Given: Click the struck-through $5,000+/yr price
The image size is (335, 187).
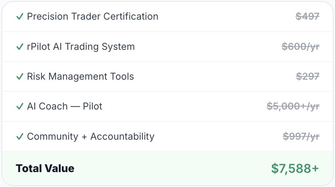Looking at the screenshot, I should [293, 106].
